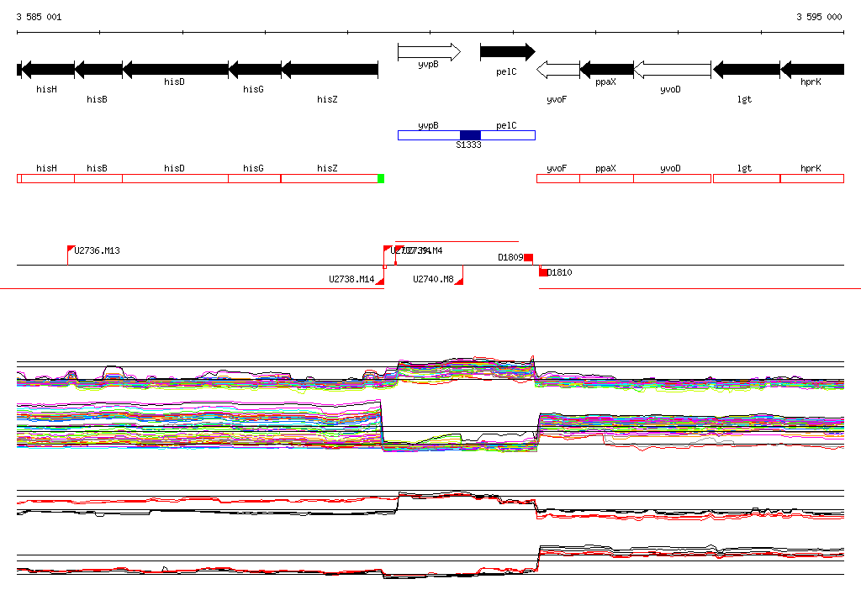Screen dimensions: 861x600
Task: Click the dark blue S1333 segment
Action: pyautogui.click(x=470, y=135)
